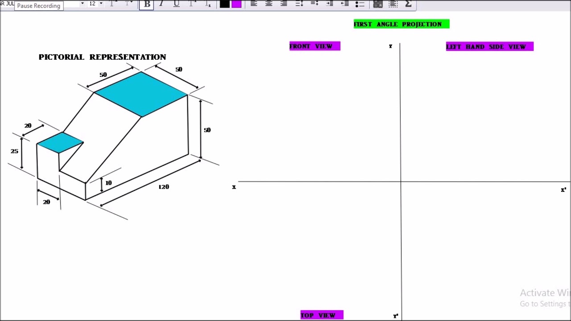Toggle bold formatting in the toolbar
Screen dimensions: 571x321
pyautogui.click(x=147, y=4)
